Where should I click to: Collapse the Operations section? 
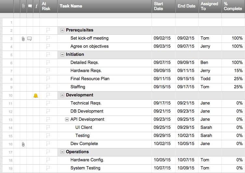[62, 152]
